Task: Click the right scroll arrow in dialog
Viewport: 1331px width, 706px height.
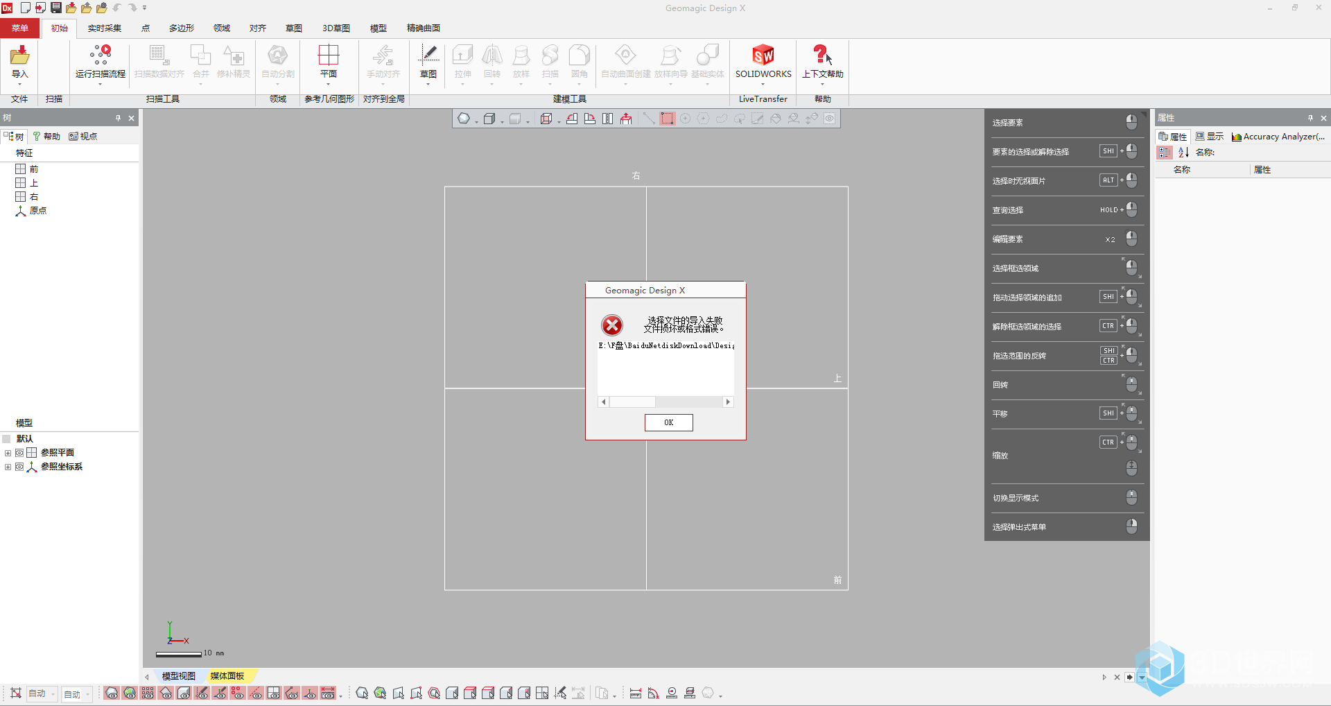Action: click(728, 402)
